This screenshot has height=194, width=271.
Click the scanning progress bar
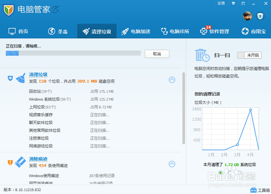(x=73, y=53)
